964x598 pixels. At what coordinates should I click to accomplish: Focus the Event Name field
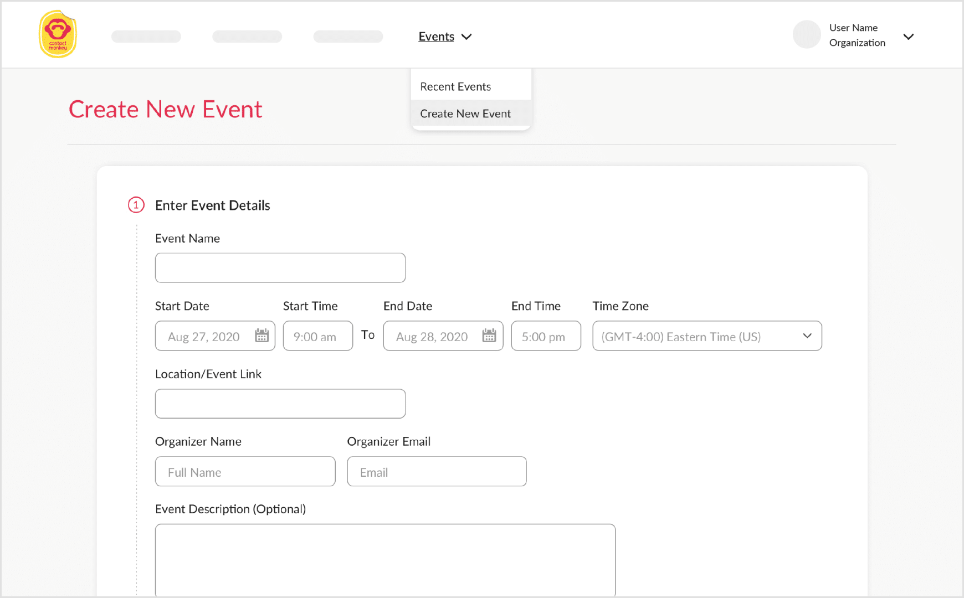(280, 268)
